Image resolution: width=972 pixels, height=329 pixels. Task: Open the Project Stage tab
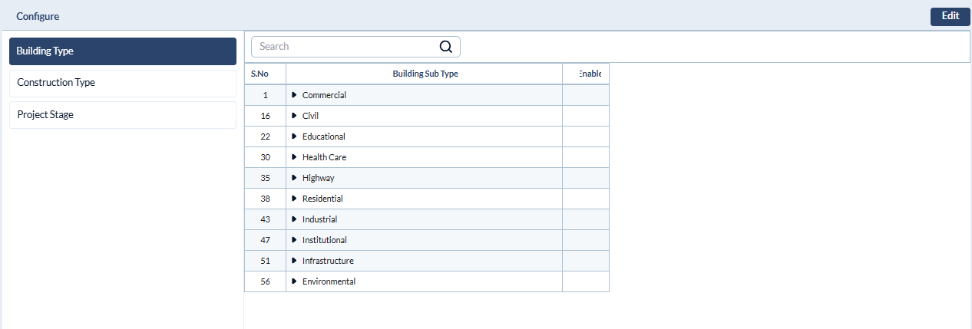tap(123, 115)
